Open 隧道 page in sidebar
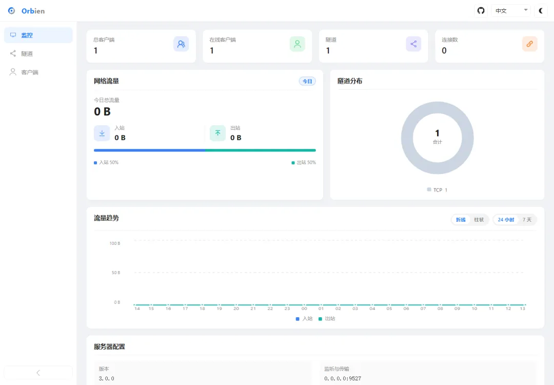 click(x=38, y=54)
